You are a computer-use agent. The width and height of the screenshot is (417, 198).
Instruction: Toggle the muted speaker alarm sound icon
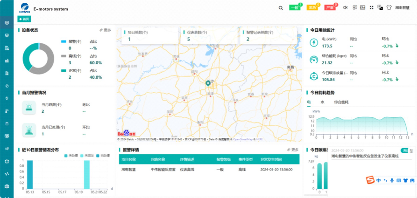pyautogui.click(x=346, y=7)
